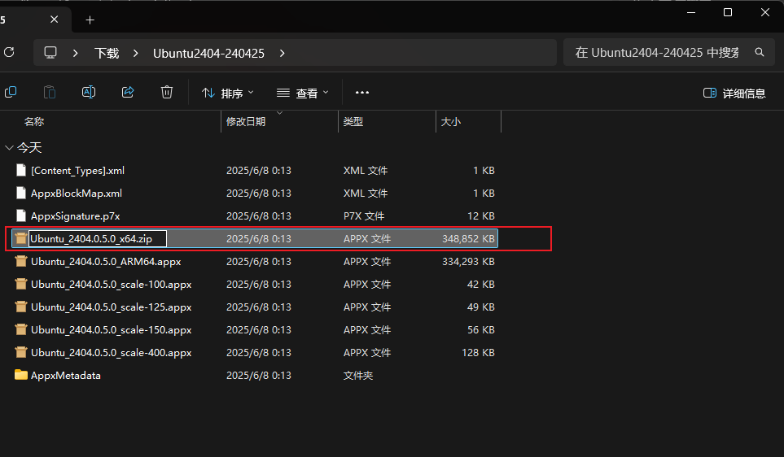The width and height of the screenshot is (784, 457).
Task: Click the rename icon in toolbar
Action: [x=89, y=92]
